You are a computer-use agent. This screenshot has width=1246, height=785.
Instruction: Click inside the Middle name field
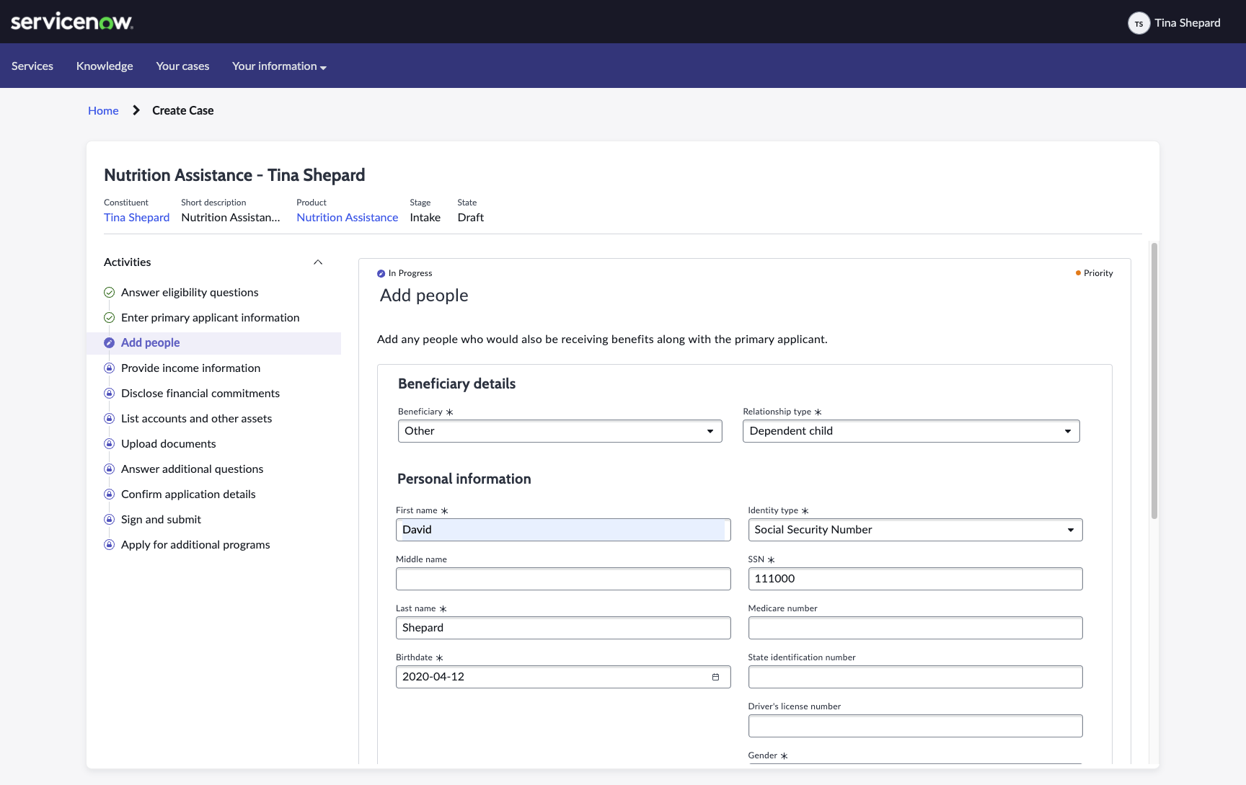click(x=562, y=578)
